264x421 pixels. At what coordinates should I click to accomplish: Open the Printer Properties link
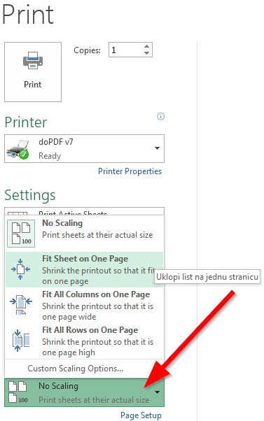pos(130,171)
